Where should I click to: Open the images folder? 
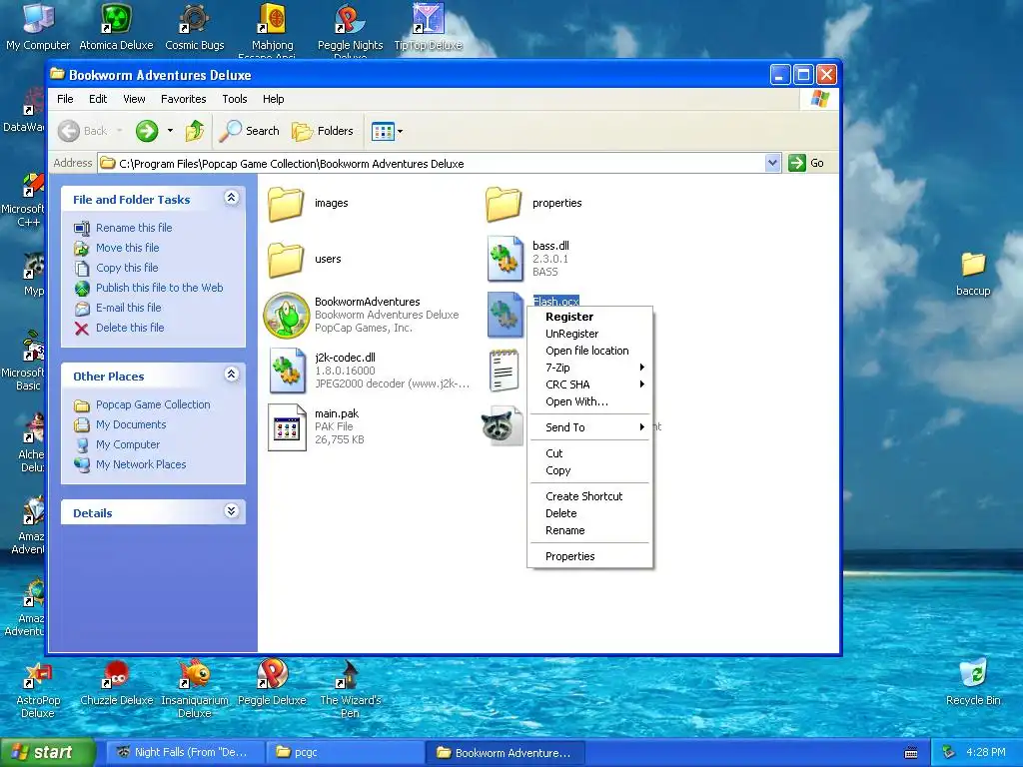coord(286,204)
